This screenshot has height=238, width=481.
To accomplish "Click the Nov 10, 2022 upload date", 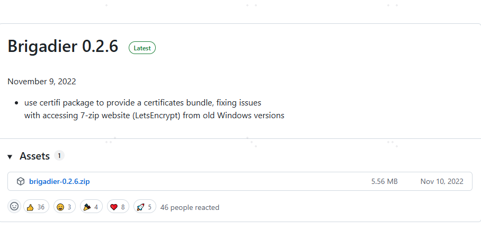I will 442,181.
